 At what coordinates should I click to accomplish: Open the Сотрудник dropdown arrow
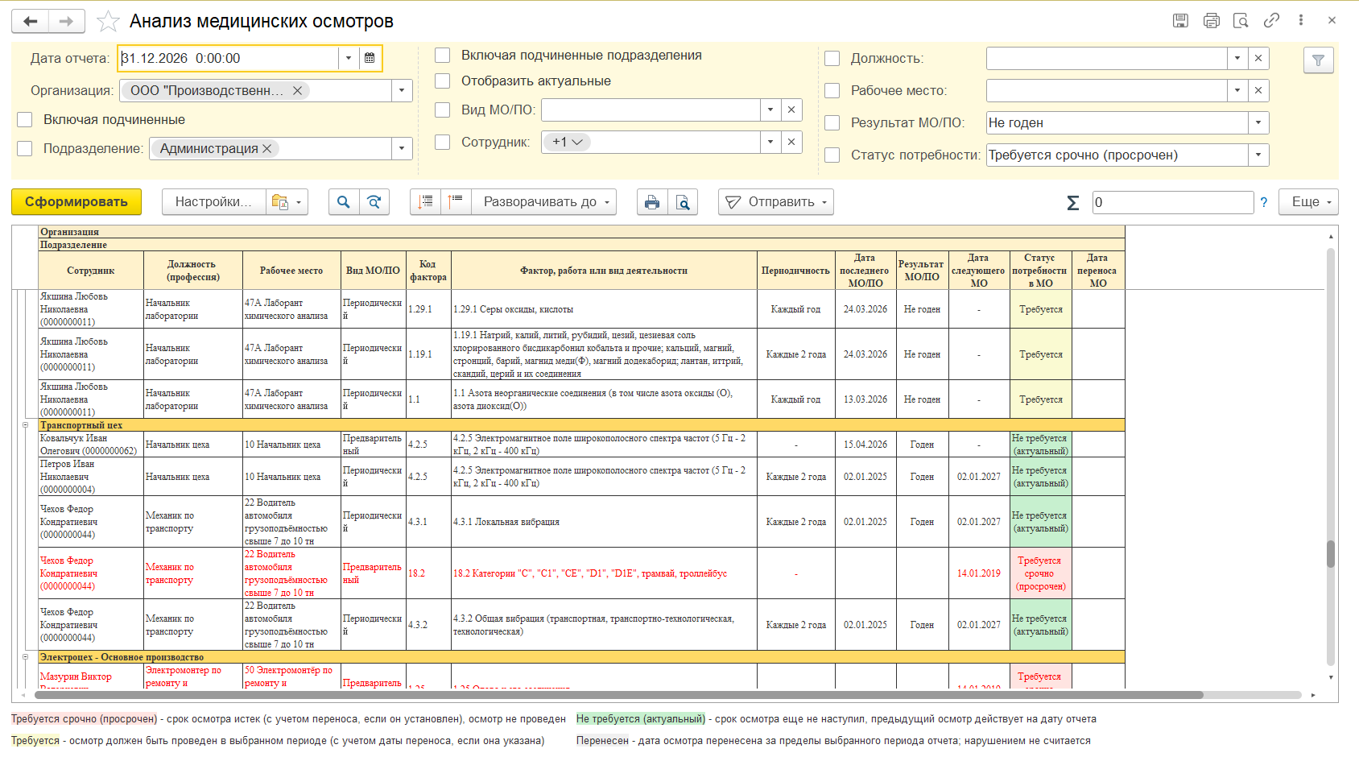[770, 142]
